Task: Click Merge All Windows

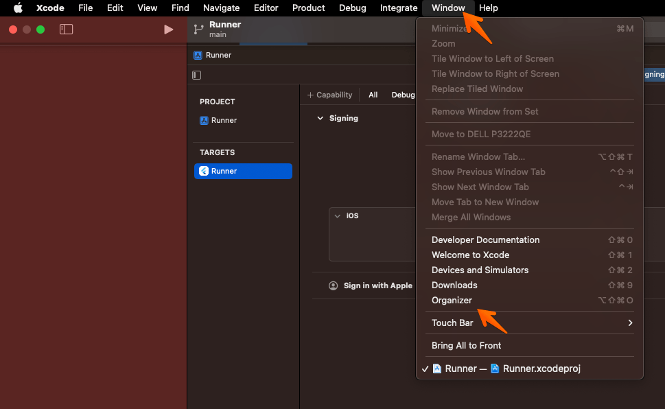Action: [530, 218]
